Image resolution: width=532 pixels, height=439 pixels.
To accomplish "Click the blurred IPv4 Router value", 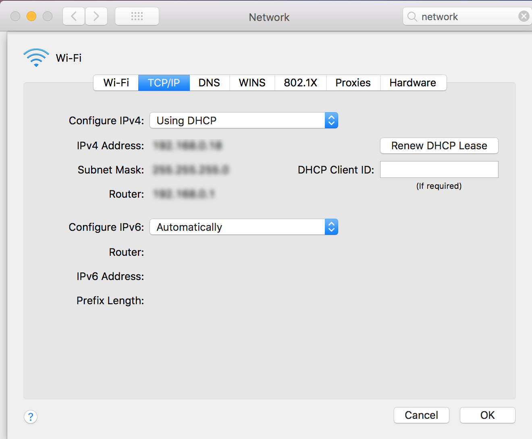I will (x=184, y=194).
